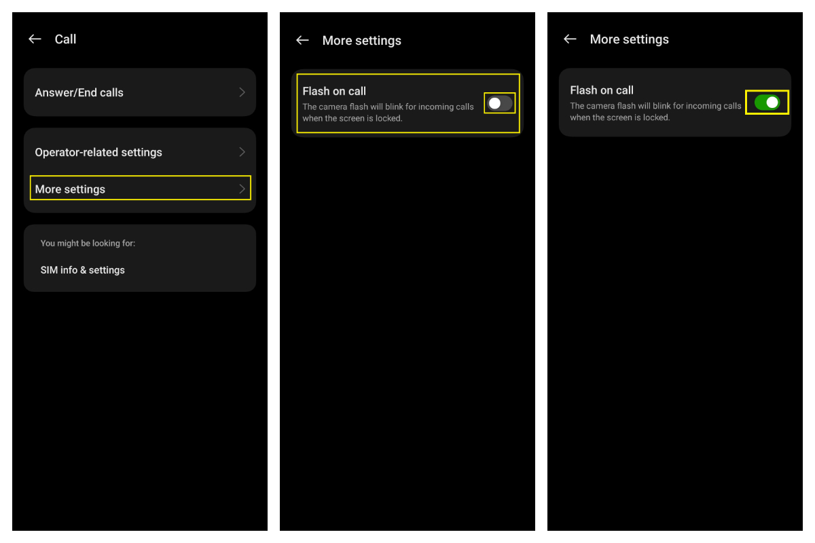Tap the Flash on call label beside the green toggle
Screen dimensions: 815x543
point(602,90)
